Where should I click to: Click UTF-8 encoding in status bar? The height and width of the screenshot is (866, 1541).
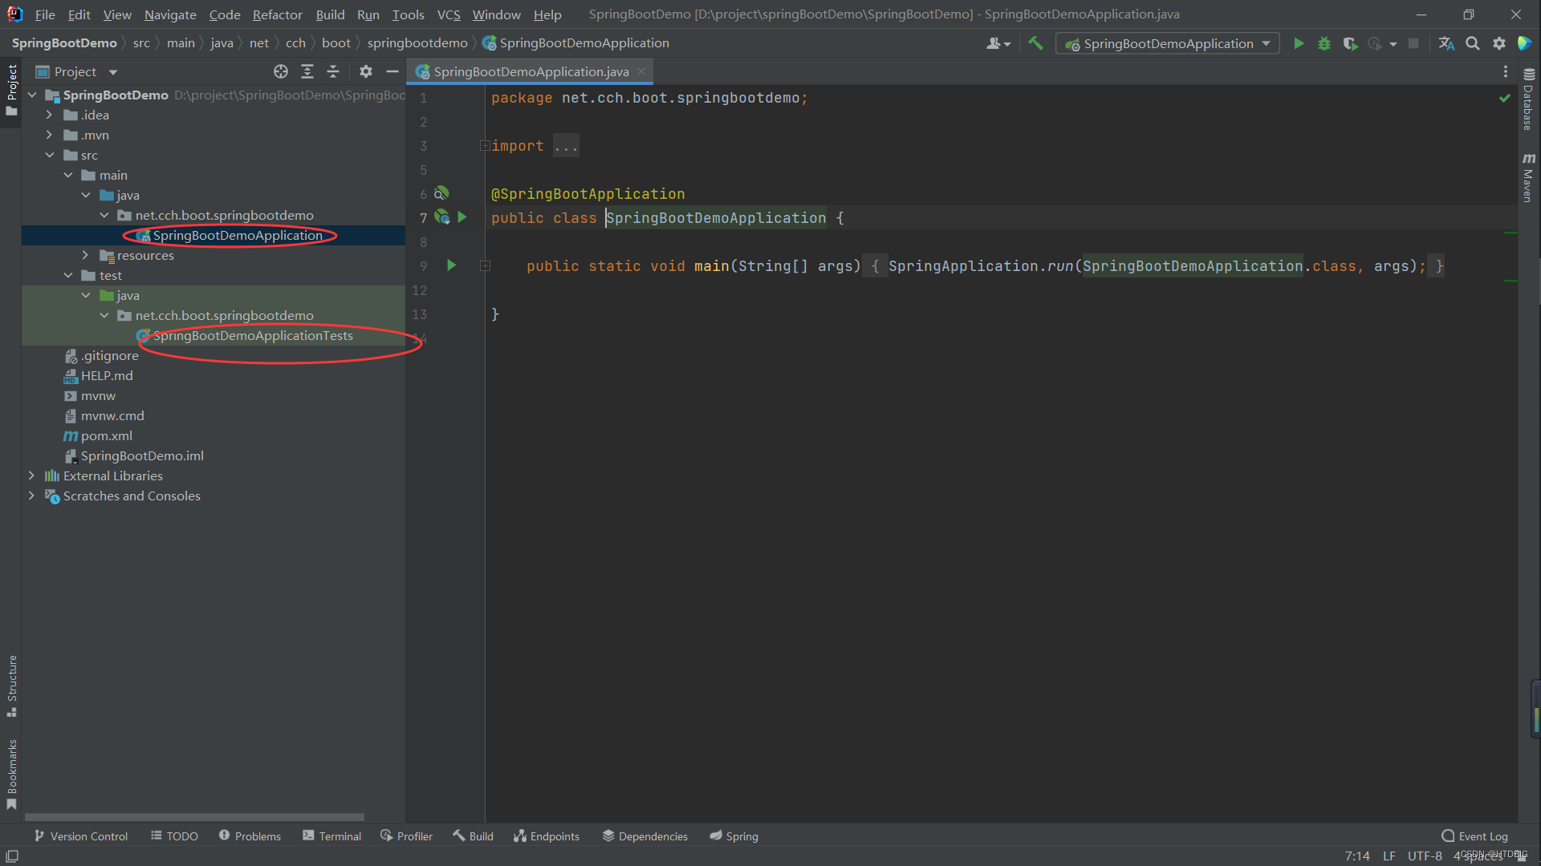(x=1425, y=856)
